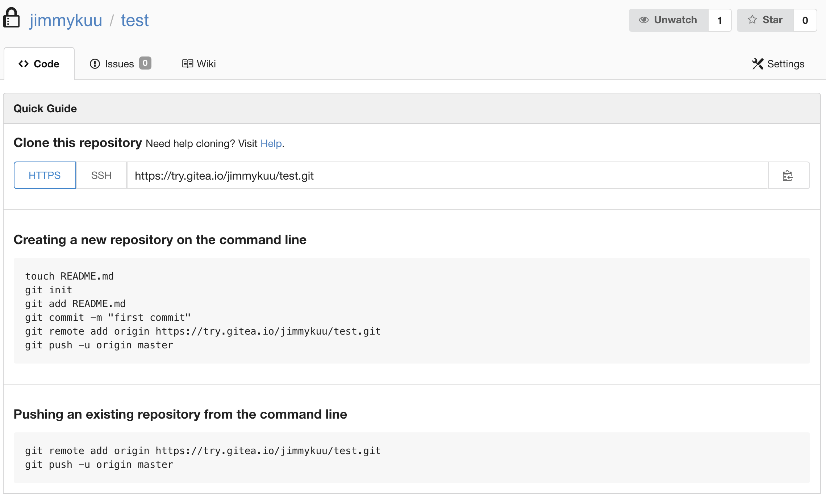Open repository Settings
This screenshot has height=499, width=826.
click(x=785, y=64)
